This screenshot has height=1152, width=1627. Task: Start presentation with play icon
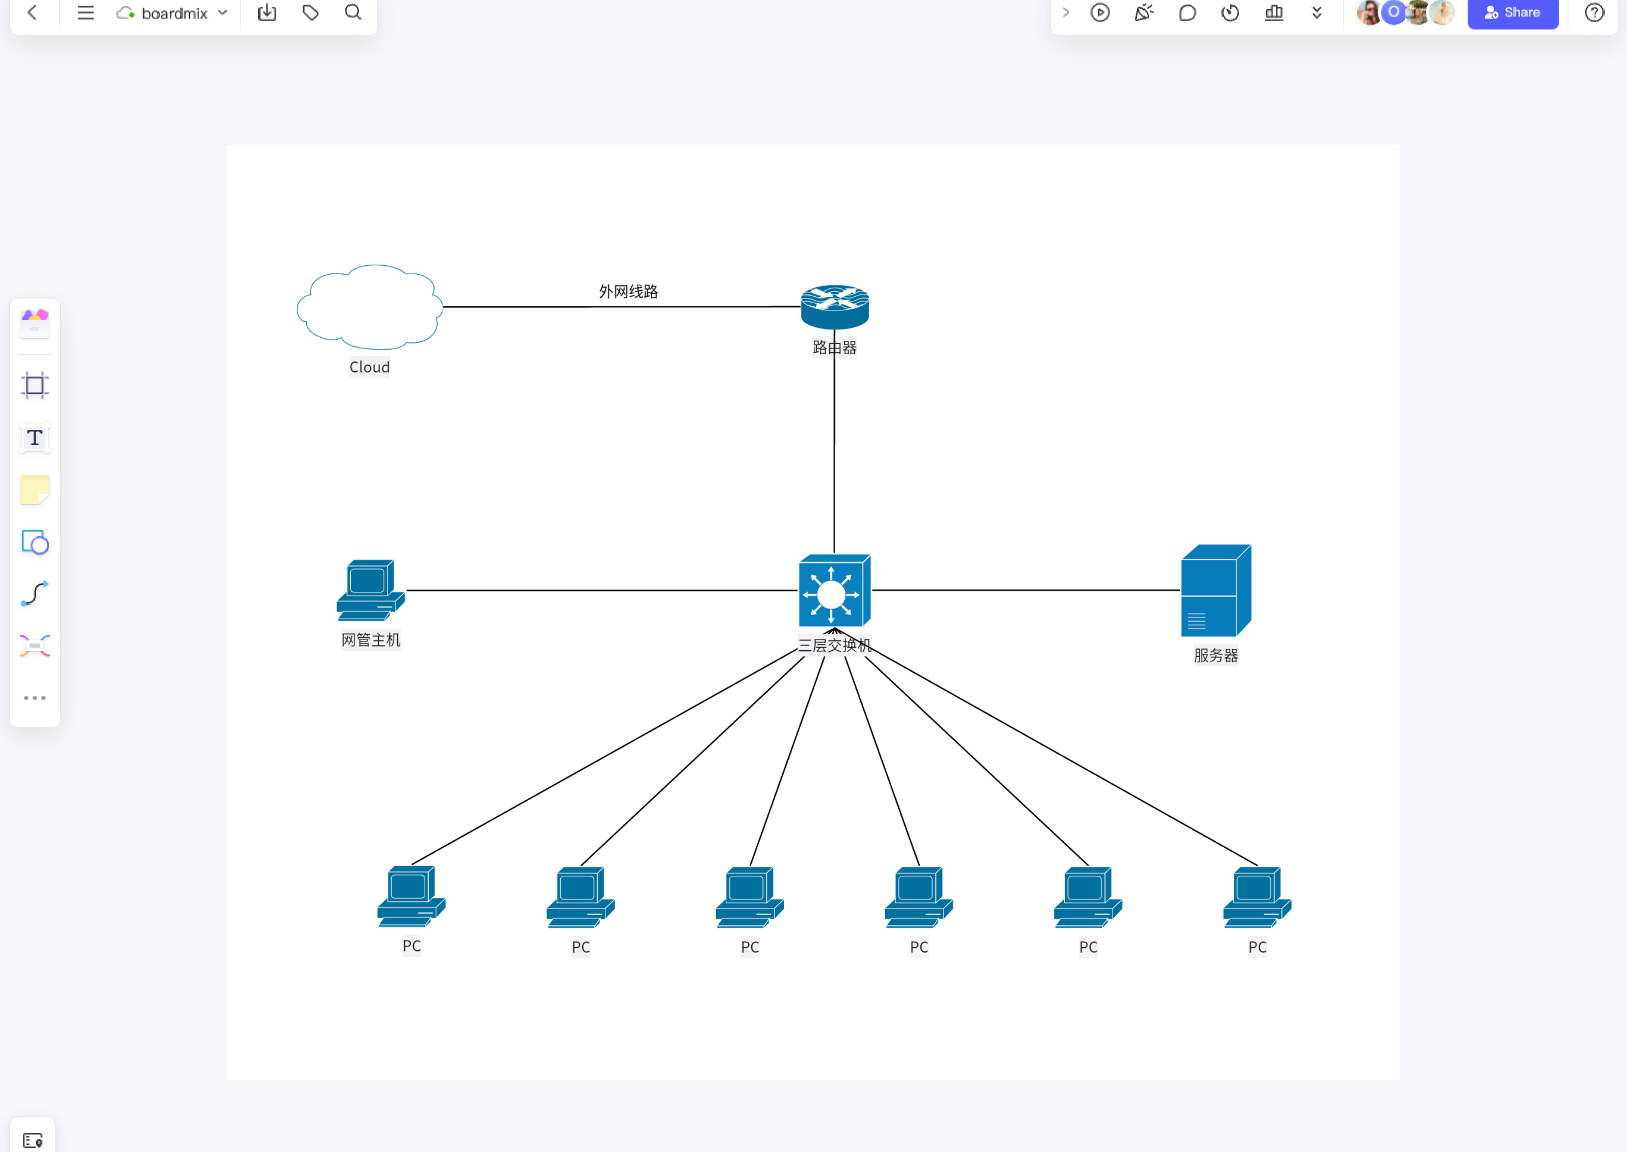click(x=1099, y=12)
